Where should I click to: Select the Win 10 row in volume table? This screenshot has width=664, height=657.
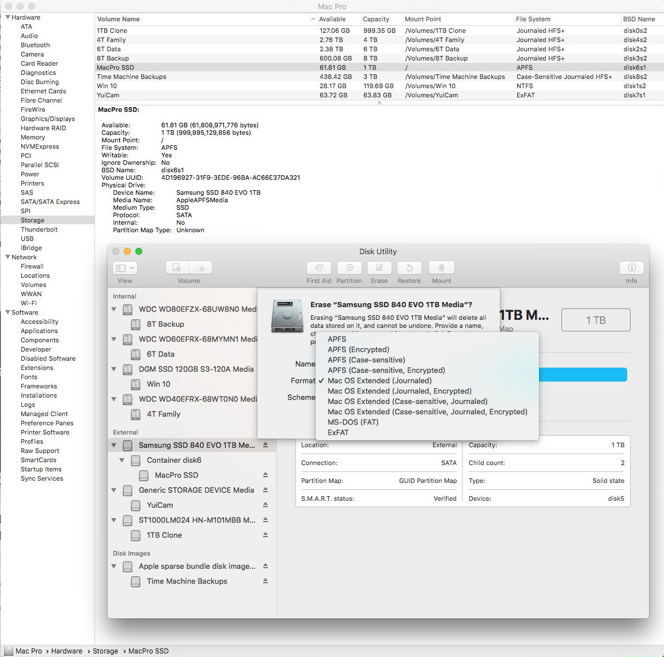coord(380,86)
